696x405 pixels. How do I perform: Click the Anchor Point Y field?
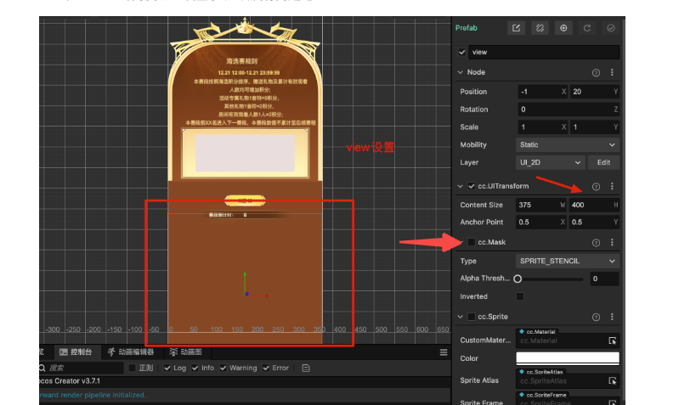point(594,222)
